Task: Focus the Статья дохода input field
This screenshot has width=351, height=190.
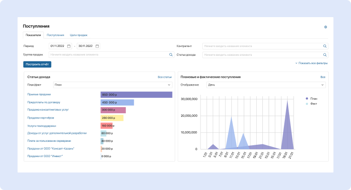Action: pyautogui.click(x=265, y=55)
